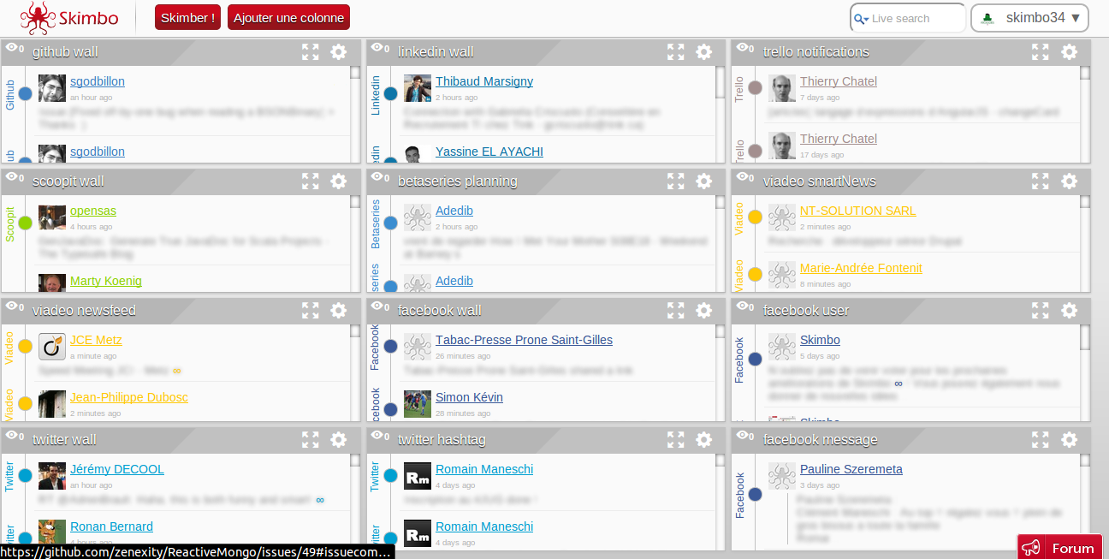Screen dimensions: 1109x559
Task: Open settings gear of facebook wall
Action: coord(704,311)
